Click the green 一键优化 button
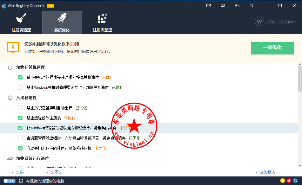Screen dimensions: 302x185 point(272,48)
